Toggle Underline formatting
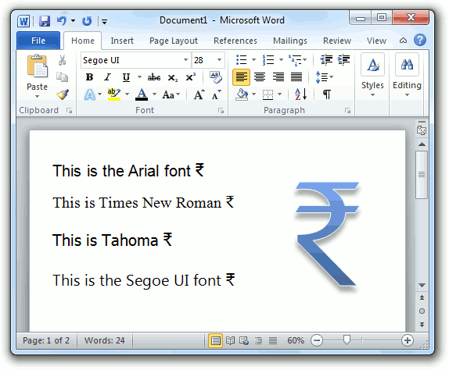Image resolution: width=449 pixels, height=370 pixels. pos(126,77)
